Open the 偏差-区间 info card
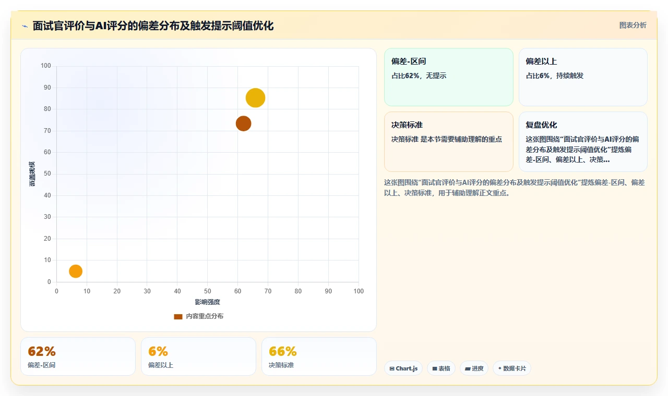This screenshot has height=396, width=668. 449,77
